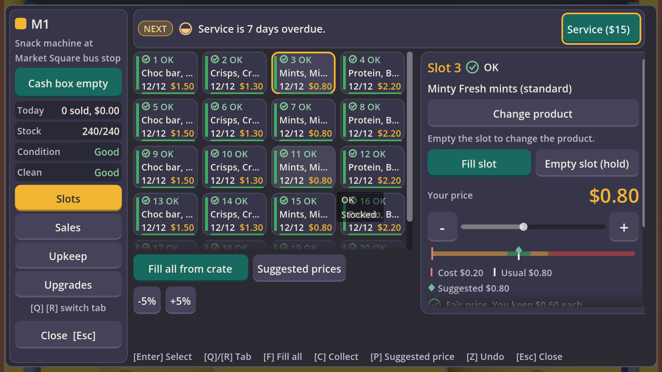The image size is (662, 372).
Task: Click the Suggested price diamond marker
Action: click(x=519, y=250)
